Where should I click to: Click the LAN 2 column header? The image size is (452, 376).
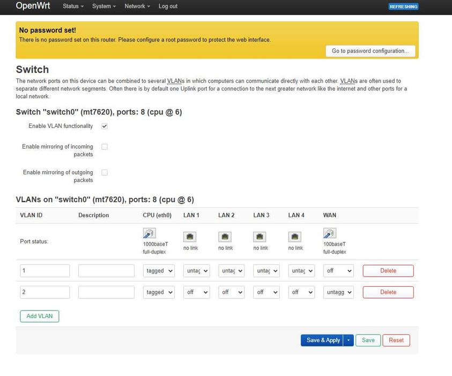click(x=226, y=215)
